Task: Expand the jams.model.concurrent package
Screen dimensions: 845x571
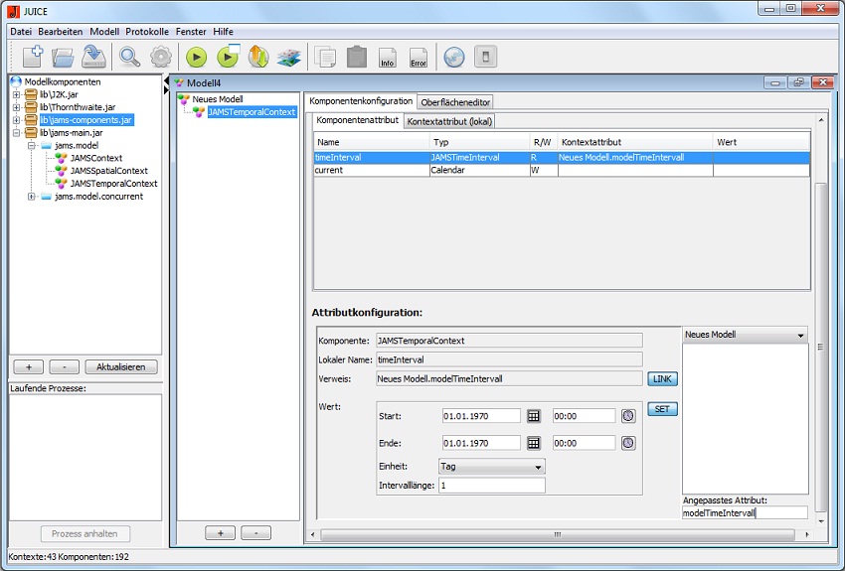Action: point(32,197)
